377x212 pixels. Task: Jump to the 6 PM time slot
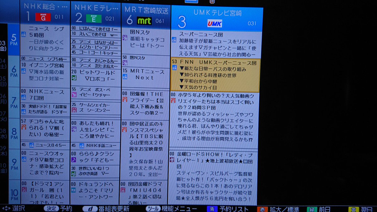pos(14,71)
